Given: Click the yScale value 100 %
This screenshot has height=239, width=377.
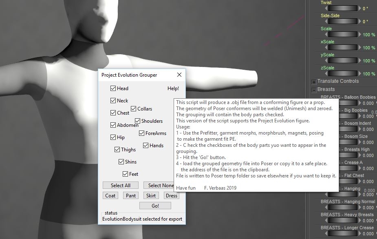Looking at the screenshot, I should 369,61.
